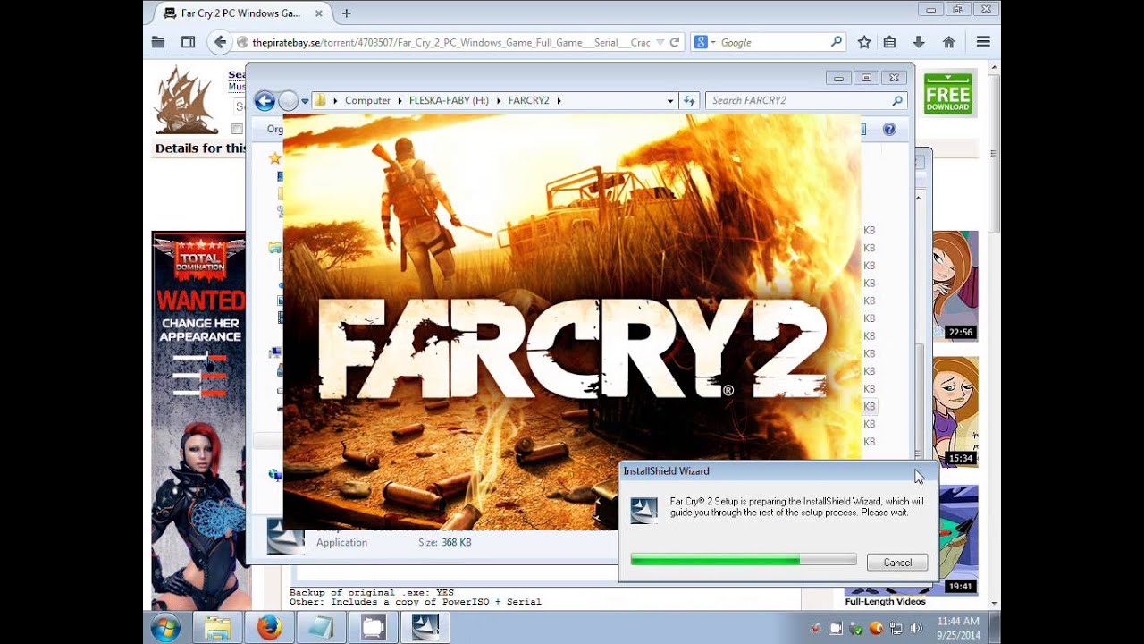Open the notepad taskbar icon
Screen dimensions: 1144x644
321,628
